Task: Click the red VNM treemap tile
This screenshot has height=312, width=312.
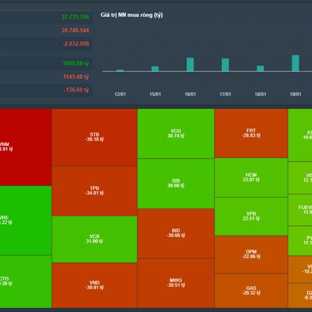Action: pyautogui.click(x=25, y=147)
